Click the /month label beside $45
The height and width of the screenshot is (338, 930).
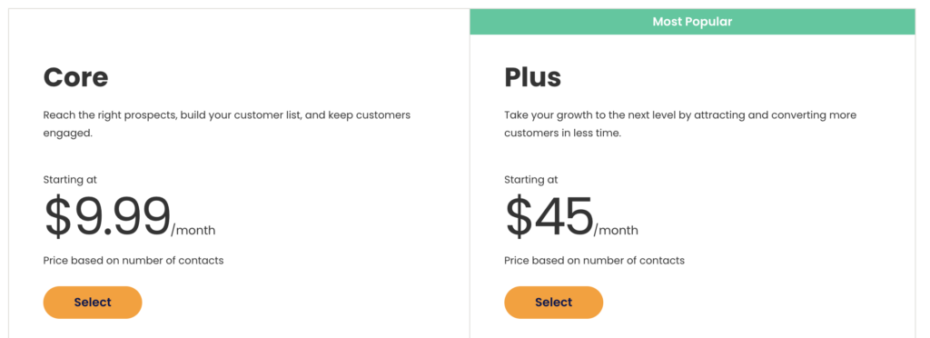click(617, 230)
